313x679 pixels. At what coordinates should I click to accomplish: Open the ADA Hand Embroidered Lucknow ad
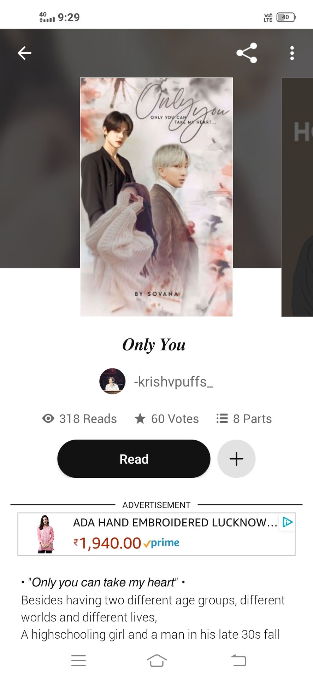point(156,534)
